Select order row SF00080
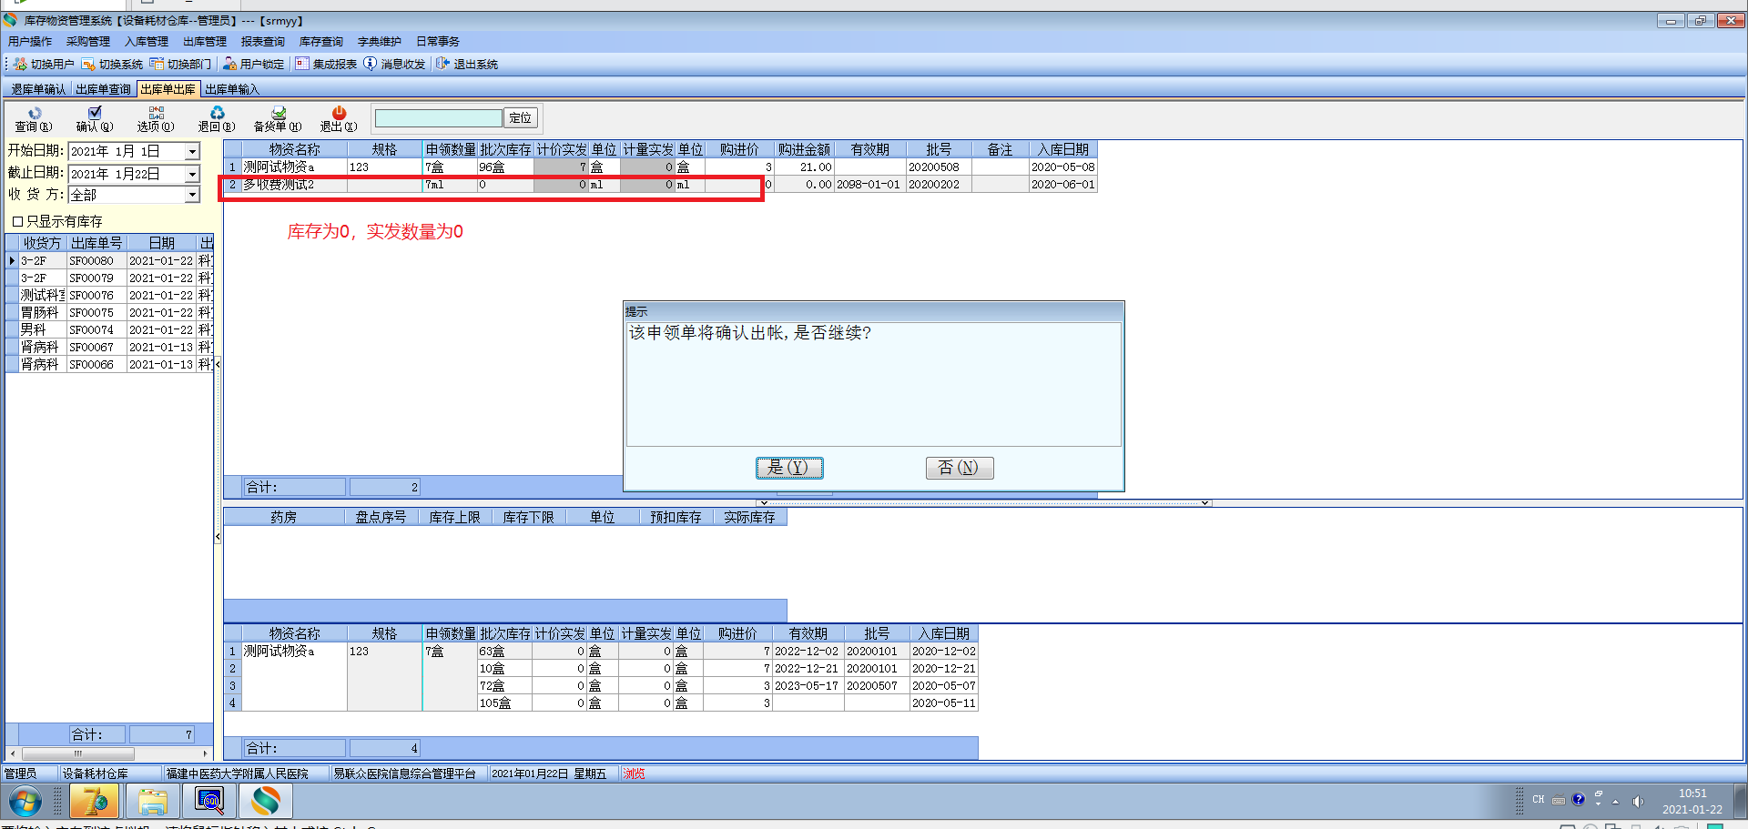Screen dimensions: 1748x829 (109, 261)
